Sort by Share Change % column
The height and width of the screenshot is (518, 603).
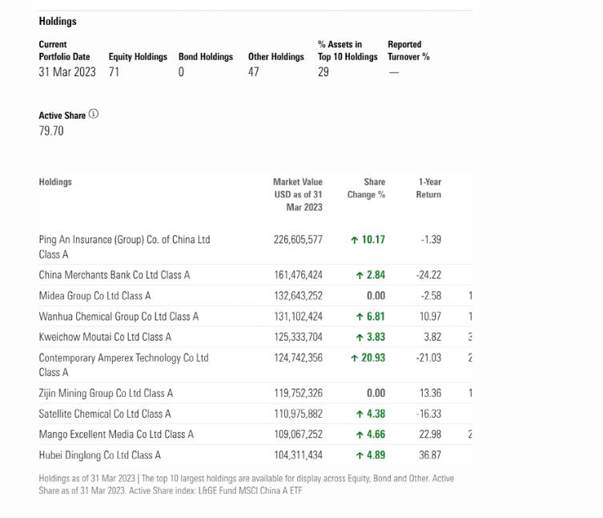coord(366,188)
